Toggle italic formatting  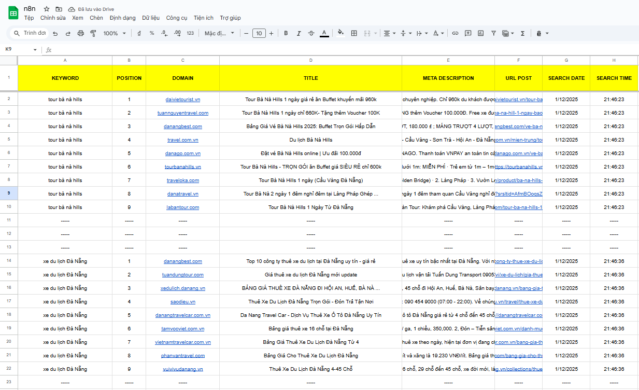click(x=299, y=33)
